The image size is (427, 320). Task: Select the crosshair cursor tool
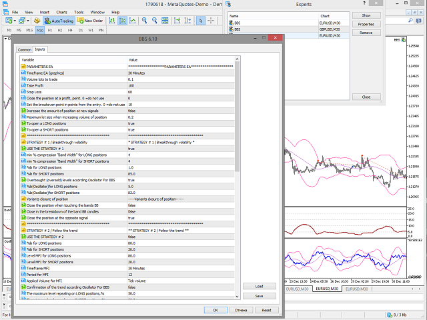[x=211, y=21]
